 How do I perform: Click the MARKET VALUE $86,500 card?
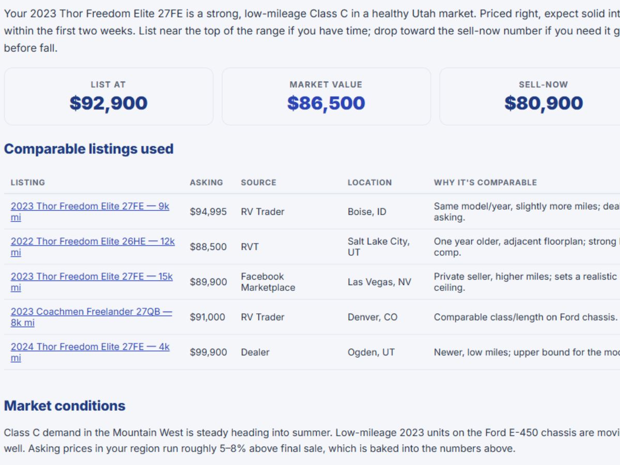[326, 97]
